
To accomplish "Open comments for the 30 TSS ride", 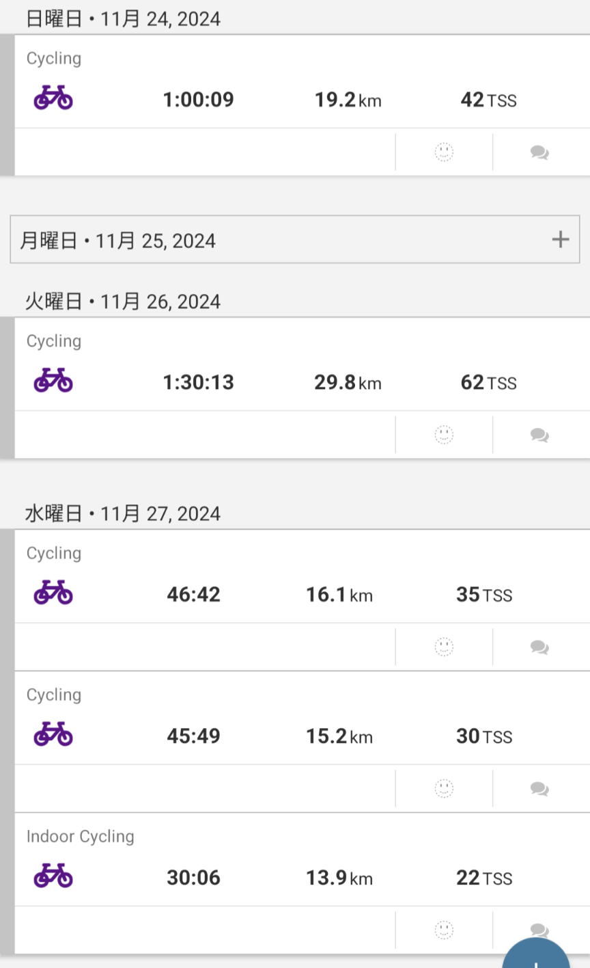I will point(539,789).
